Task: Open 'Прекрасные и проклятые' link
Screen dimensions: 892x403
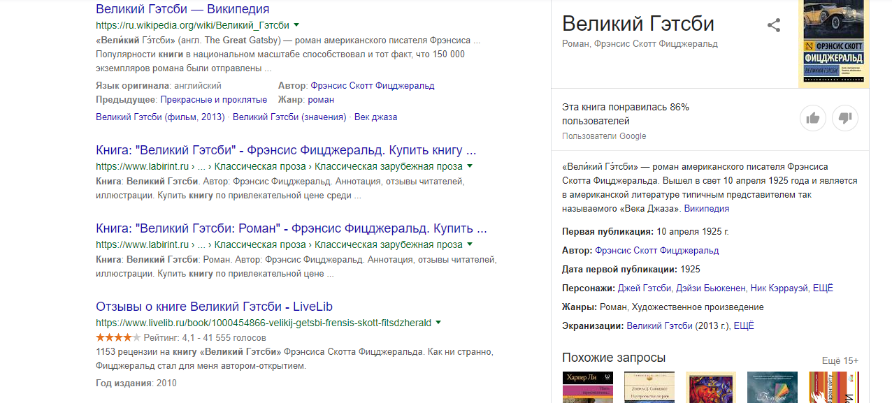Action: point(214,99)
